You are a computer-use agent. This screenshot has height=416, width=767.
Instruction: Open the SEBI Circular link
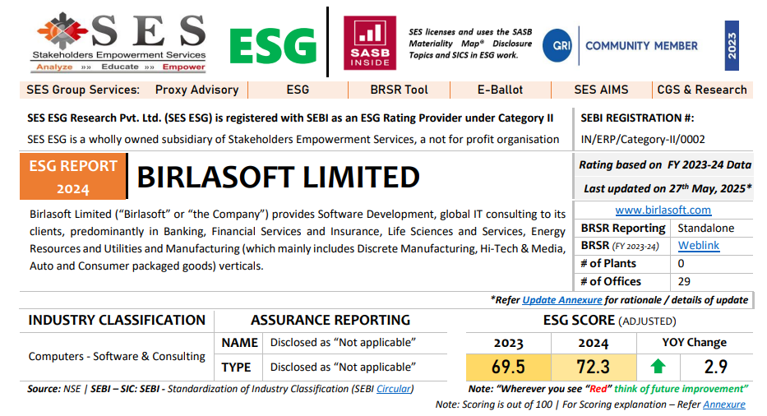pos(394,389)
